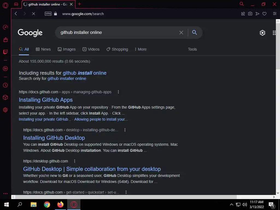280x210 pixels.
Task: Open File Explorer from taskbar
Action: (x=33, y=205)
